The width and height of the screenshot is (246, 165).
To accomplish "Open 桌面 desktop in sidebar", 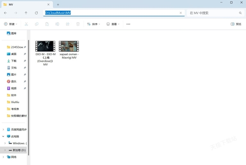I will click(12, 54).
